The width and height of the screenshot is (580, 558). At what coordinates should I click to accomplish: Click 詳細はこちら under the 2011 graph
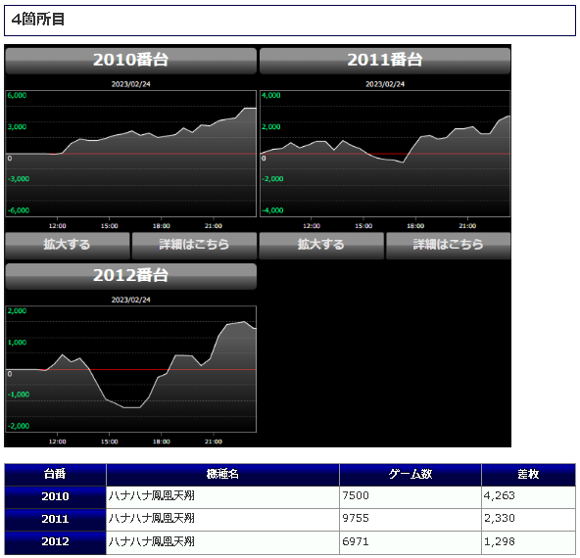tap(449, 246)
